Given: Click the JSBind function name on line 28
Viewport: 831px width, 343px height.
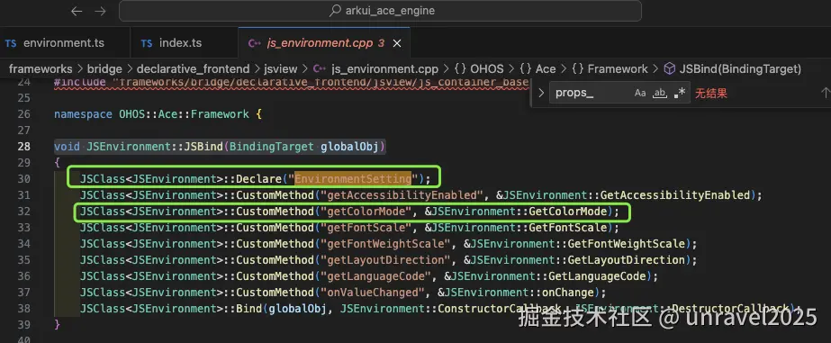Looking at the screenshot, I should point(203,147).
